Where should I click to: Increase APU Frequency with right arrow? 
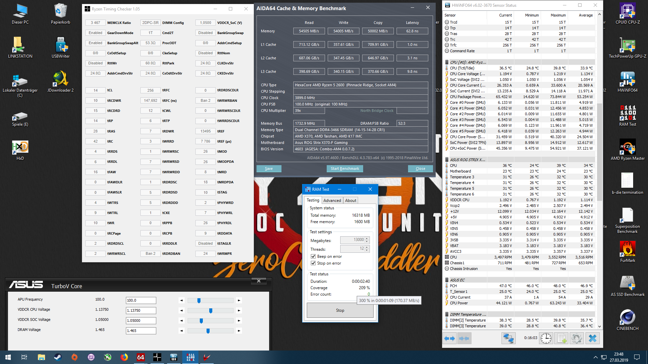coord(239,300)
